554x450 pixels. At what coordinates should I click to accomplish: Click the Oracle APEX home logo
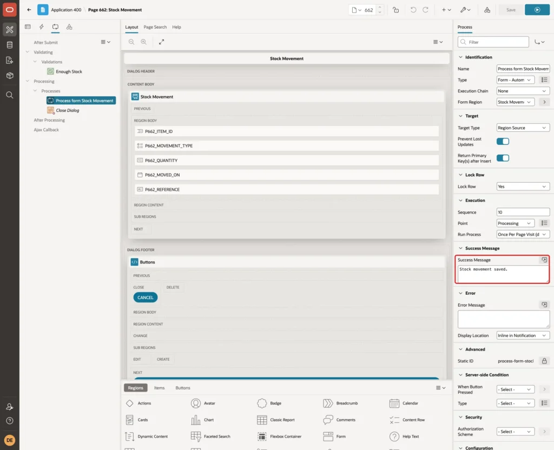coord(10,10)
